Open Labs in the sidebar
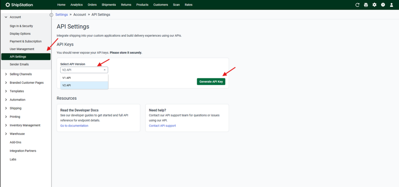 tap(13, 159)
